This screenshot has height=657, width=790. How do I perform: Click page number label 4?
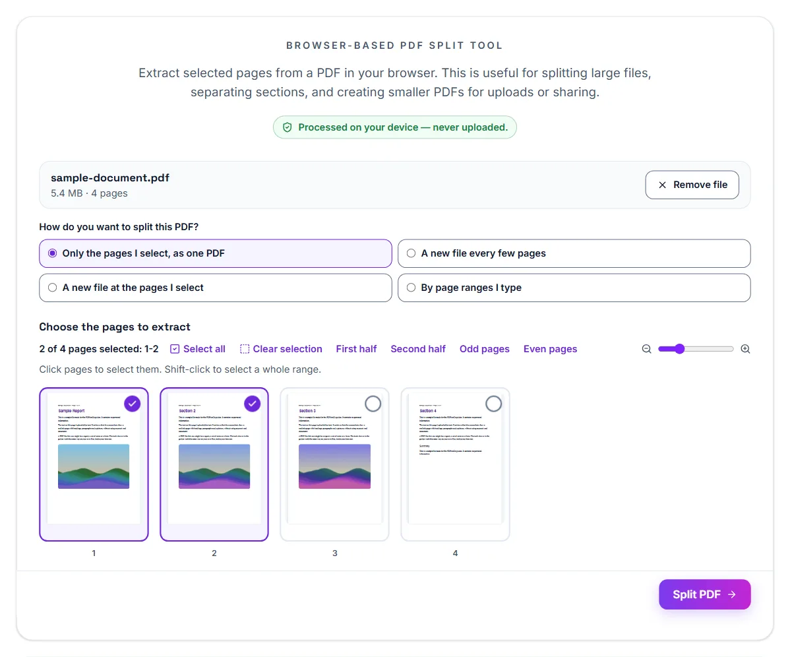[456, 553]
